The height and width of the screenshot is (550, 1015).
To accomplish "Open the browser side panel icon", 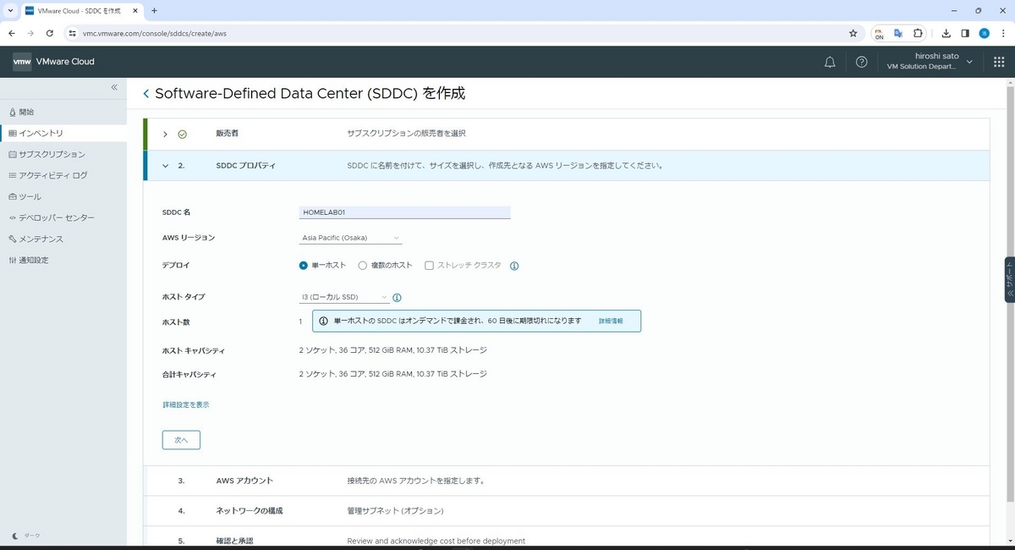I will tap(965, 33).
